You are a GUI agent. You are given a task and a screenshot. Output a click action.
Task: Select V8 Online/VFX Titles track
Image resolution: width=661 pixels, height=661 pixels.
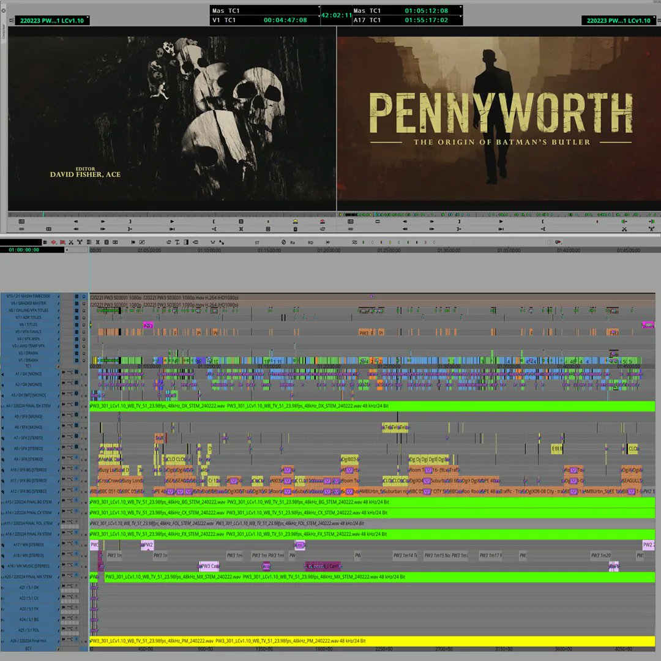29,311
